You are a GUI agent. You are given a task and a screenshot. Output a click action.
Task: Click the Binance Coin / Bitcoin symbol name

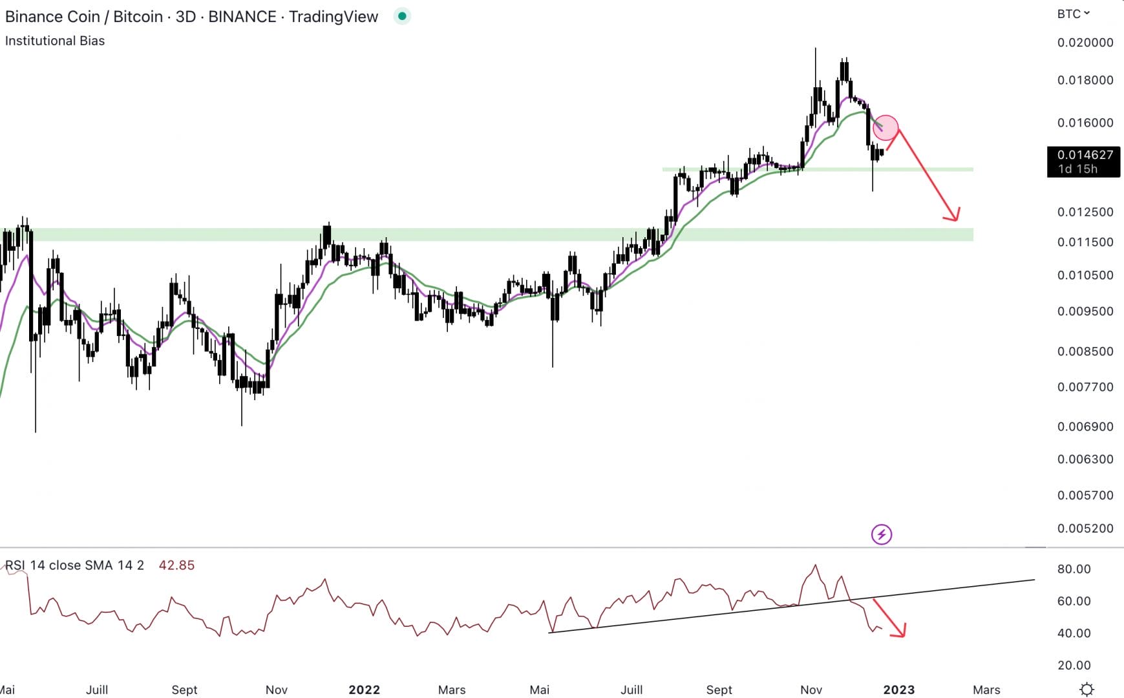point(83,16)
